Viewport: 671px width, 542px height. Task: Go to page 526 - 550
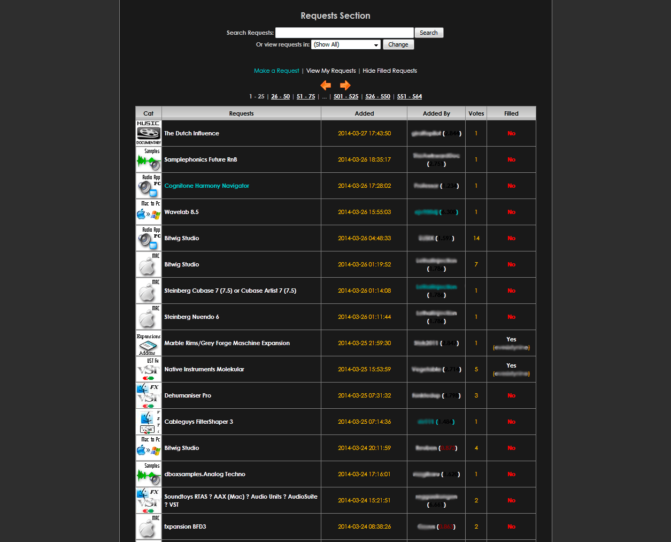pyautogui.click(x=378, y=96)
